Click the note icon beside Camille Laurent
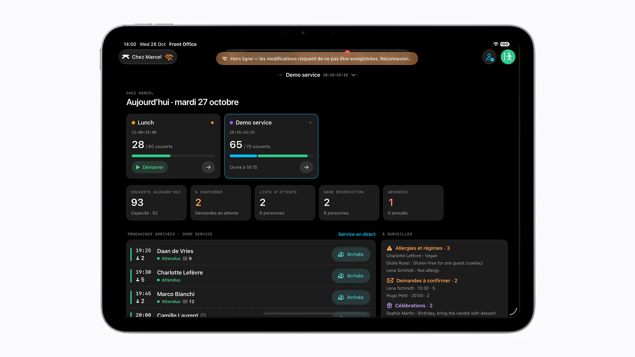This screenshot has height=357, width=635. coord(203,315)
